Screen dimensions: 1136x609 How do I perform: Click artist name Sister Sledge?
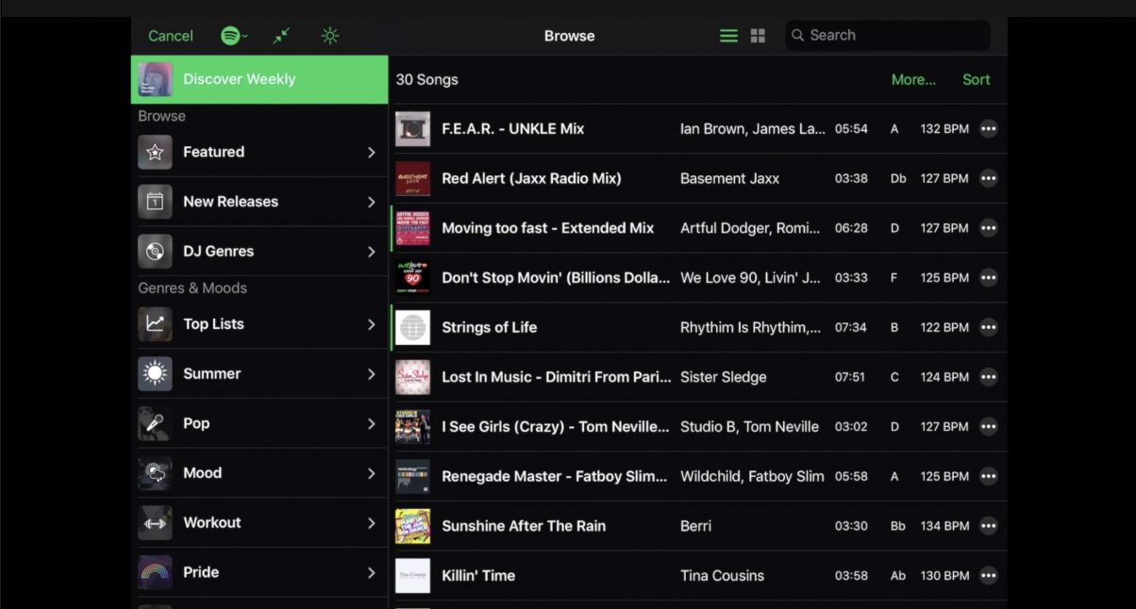(724, 377)
